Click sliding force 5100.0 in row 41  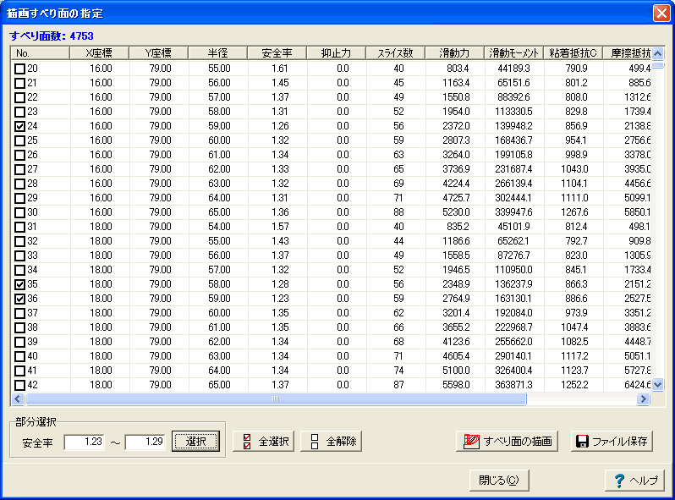point(456,371)
